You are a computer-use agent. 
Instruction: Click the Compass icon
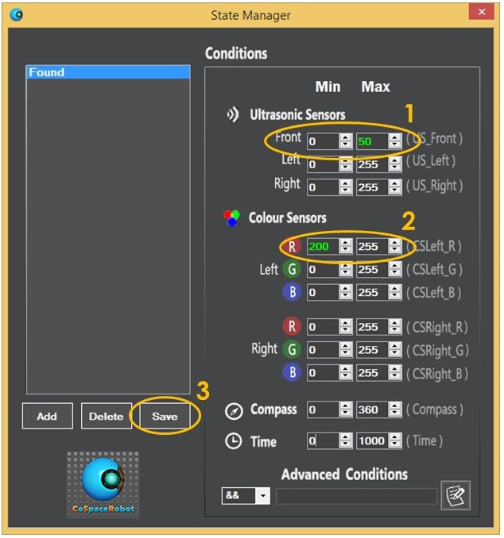[233, 411]
